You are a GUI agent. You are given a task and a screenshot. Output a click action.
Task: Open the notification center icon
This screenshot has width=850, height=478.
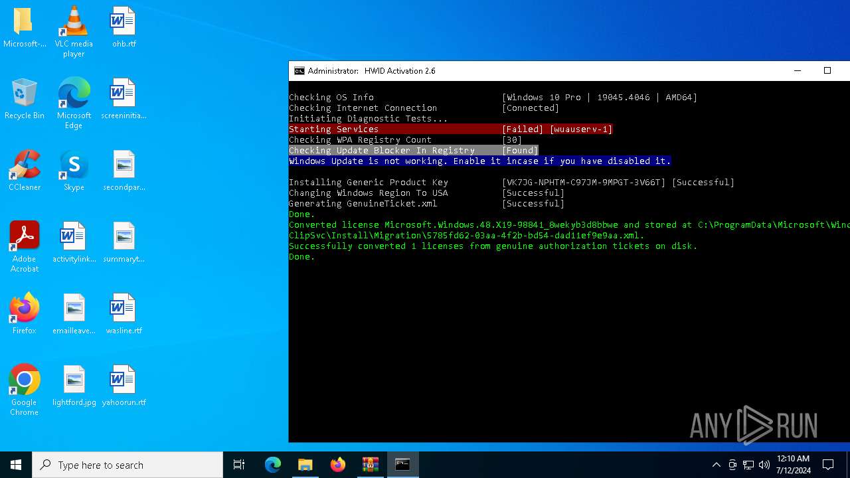(828, 465)
